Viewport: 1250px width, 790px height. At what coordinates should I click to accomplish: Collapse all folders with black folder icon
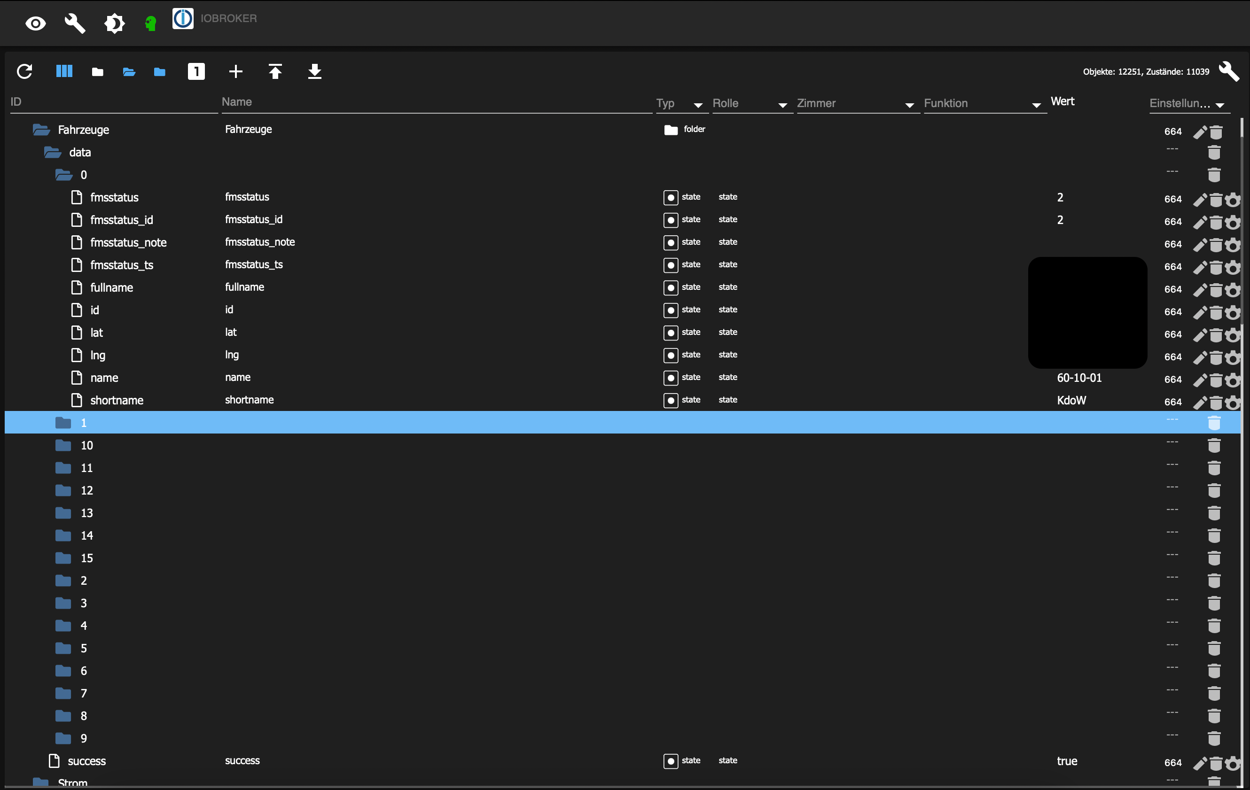[97, 71]
